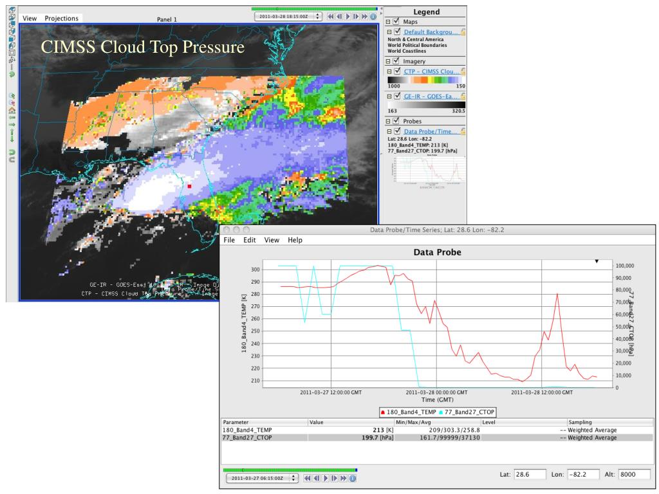The image size is (659, 494).
Task: Step back one frame in Data Probe window
Action: pos(317,478)
